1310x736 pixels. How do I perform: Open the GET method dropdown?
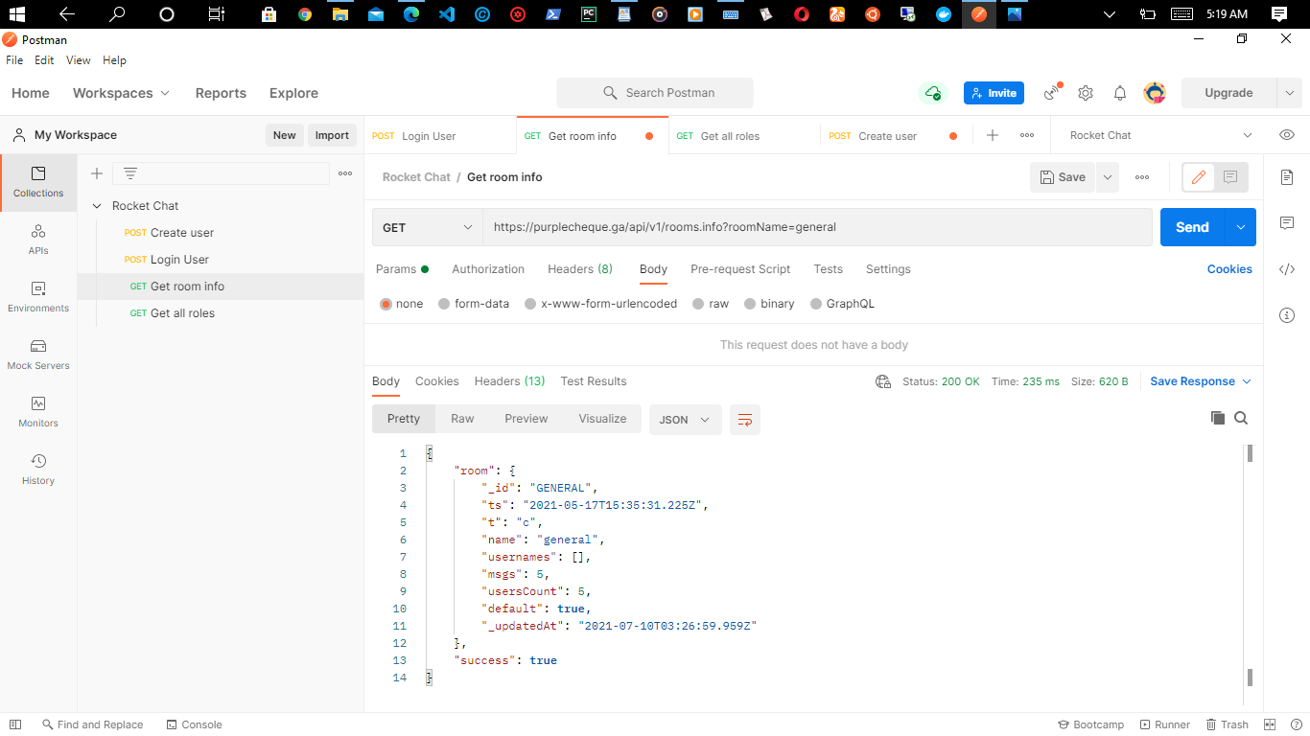427,227
